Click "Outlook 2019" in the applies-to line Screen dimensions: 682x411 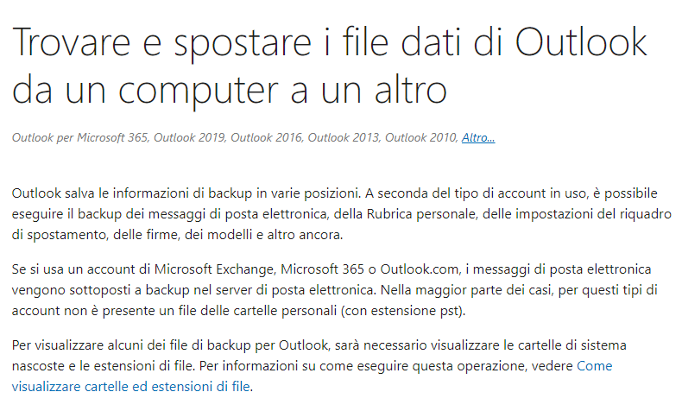click(x=189, y=138)
